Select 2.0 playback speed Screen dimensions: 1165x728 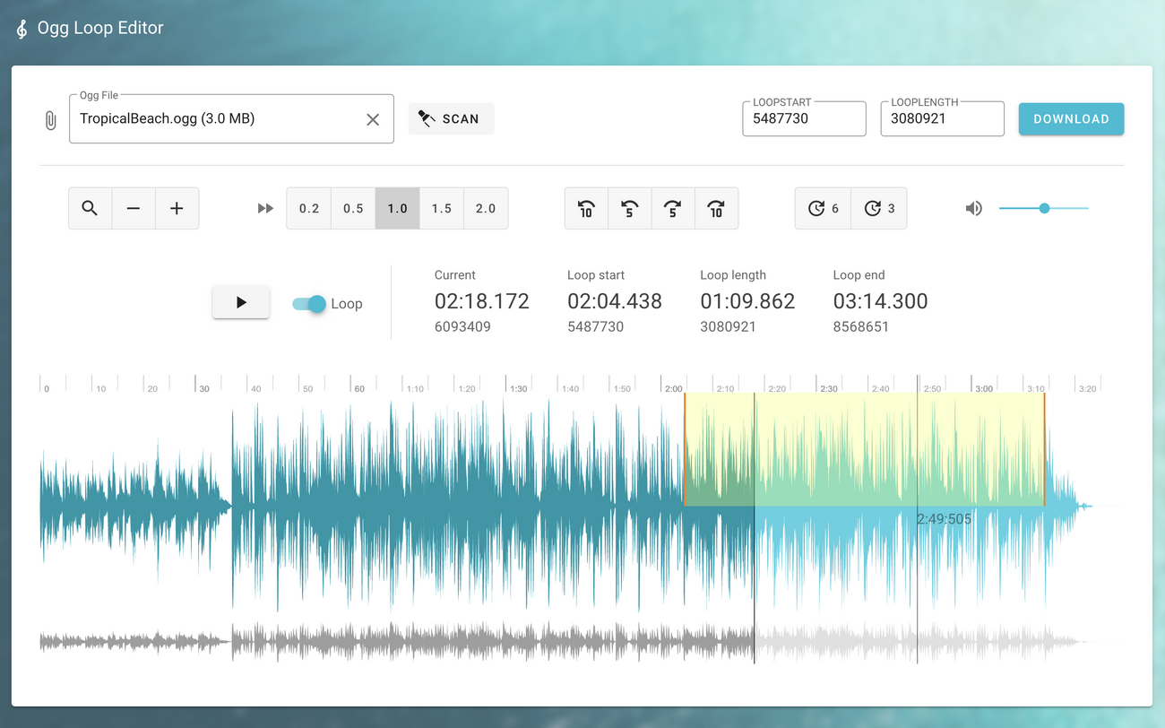tap(486, 208)
